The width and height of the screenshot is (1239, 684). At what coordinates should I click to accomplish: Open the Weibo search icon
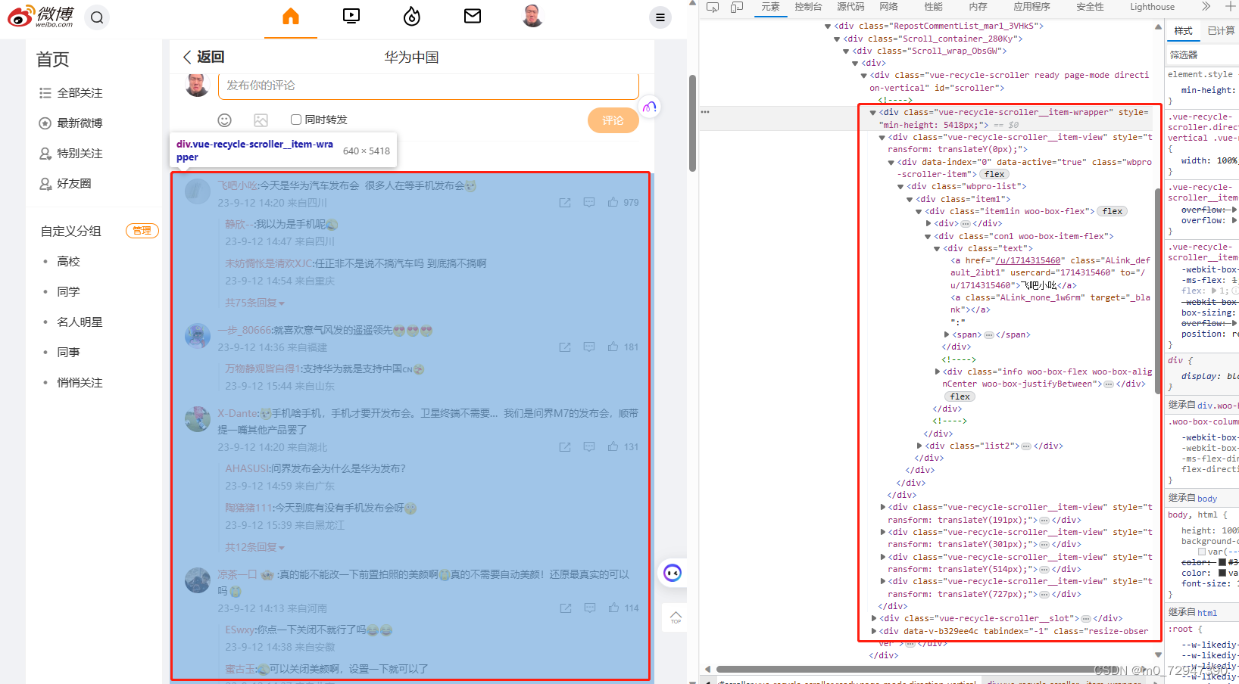tap(97, 17)
